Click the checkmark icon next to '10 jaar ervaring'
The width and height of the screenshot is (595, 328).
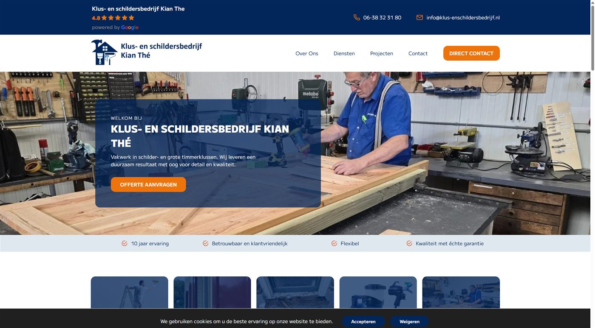(x=125, y=243)
